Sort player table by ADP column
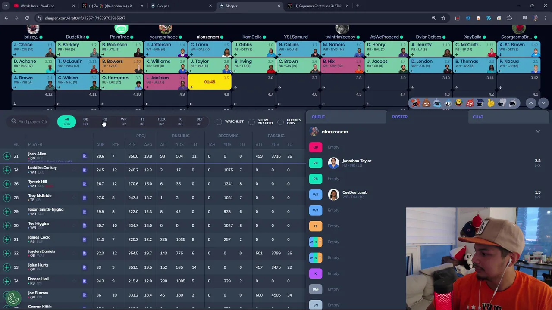 100,145
